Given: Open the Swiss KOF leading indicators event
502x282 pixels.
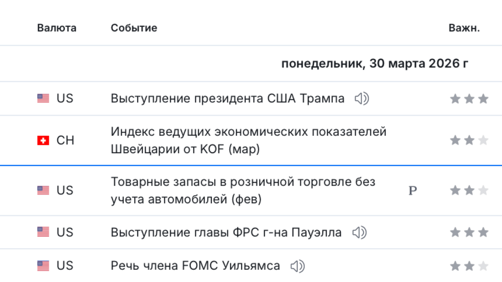Looking at the screenshot, I should click(248, 141).
